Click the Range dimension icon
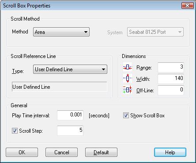This screenshot has height=163, width=196. click(x=128, y=67)
